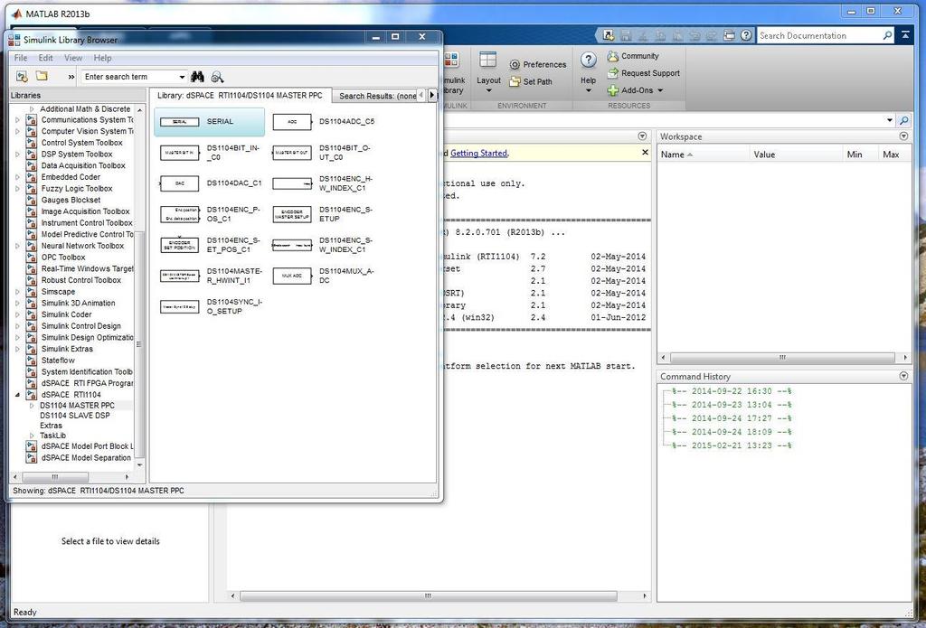Click the Preferences button label
Viewport: 926px width, 628px height.
pyautogui.click(x=544, y=64)
